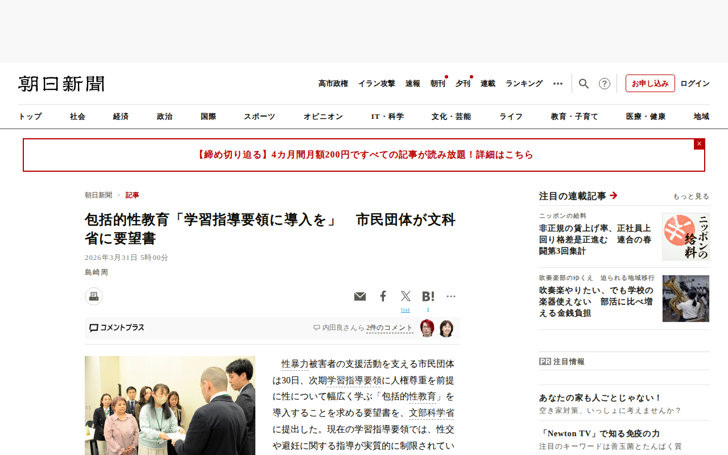
Task: Click 注目の連載記事 sidebar heading
Action: (x=573, y=196)
